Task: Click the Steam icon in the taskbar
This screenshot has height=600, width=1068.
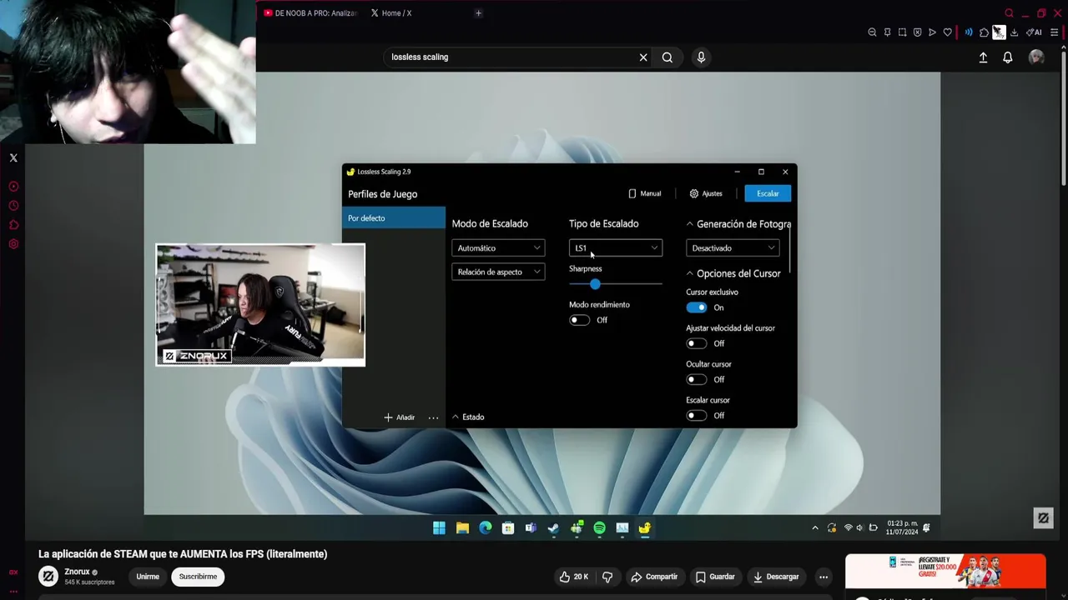Action: point(553,527)
